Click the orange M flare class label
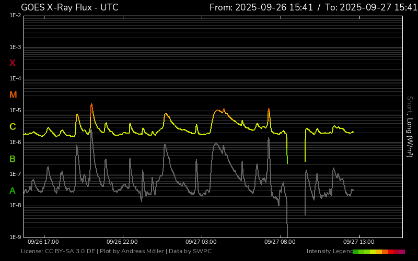This screenshot has width=418, height=261. pyautogui.click(x=13, y=95)
